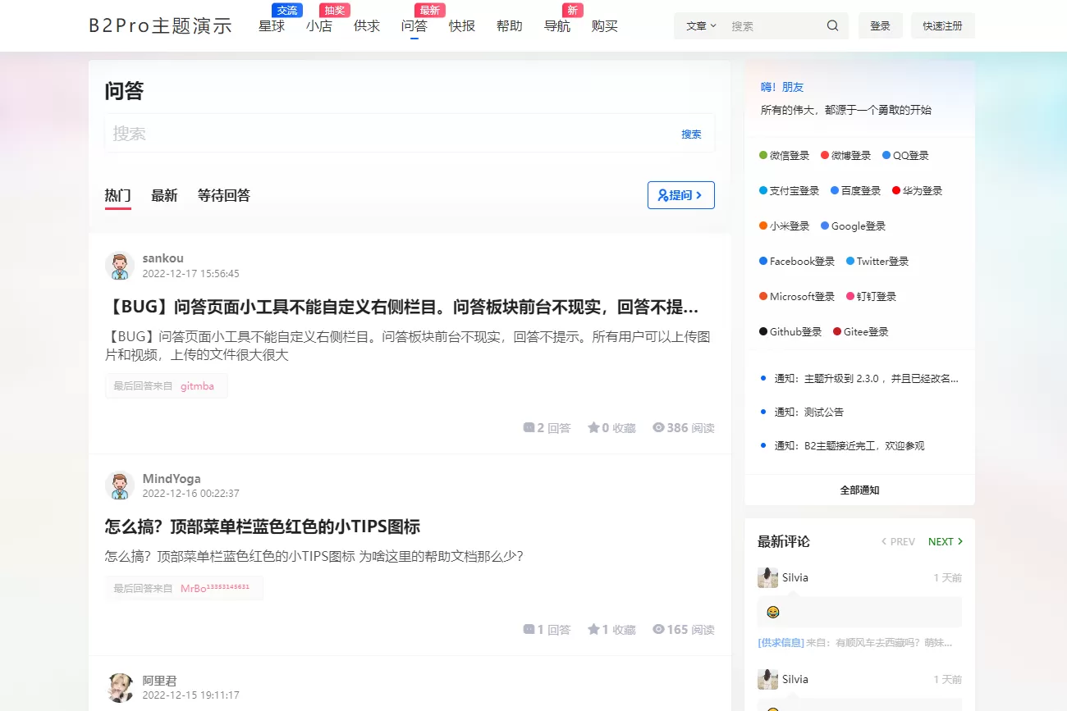Viewport: 1067px width, 711px height.
Task: Click the Github login black icon
Action: [763, 332]
